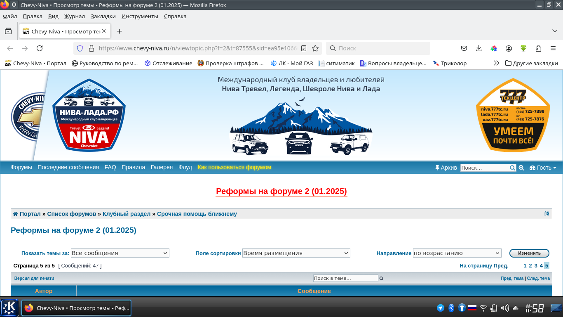This screenshot has height=317, width=563.
Task: Open the Firefox account icon
Action: point(509,48)
